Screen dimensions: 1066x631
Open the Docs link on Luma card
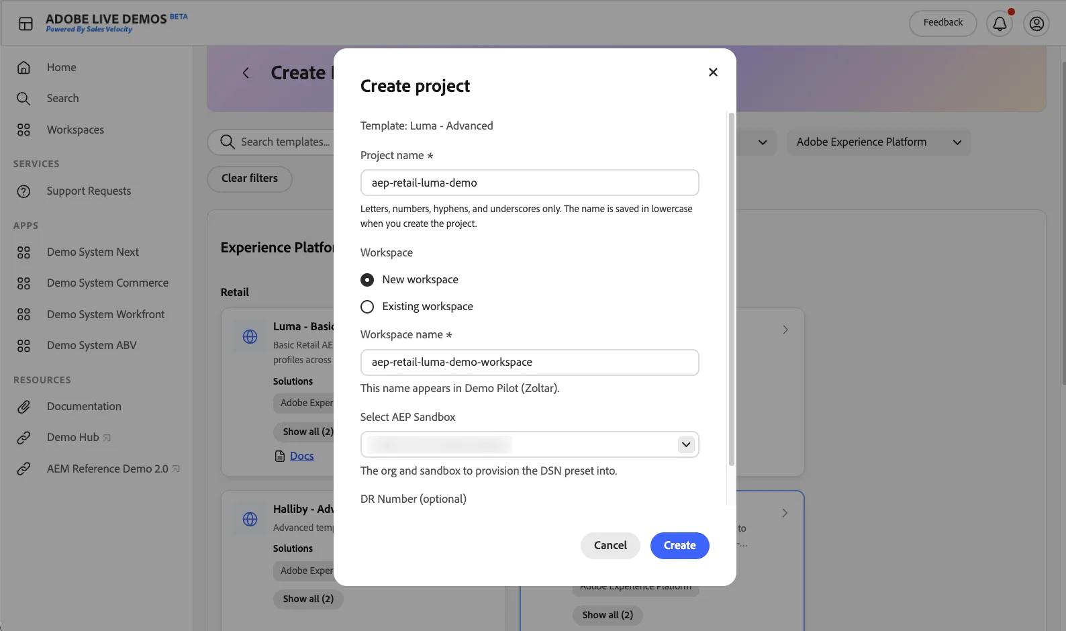pos(302,456)
